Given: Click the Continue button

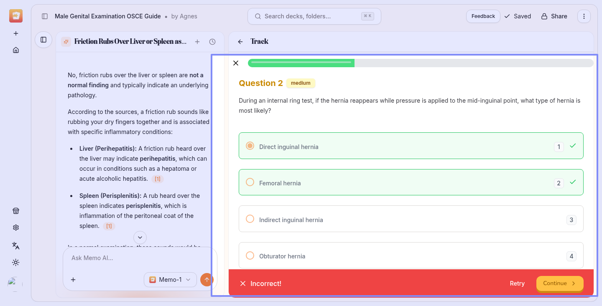Looking at the screenshot, I should point(559,283).
